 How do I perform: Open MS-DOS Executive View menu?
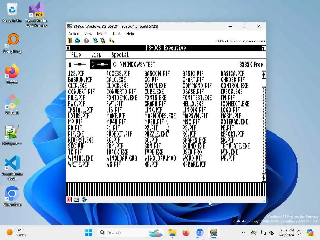[96, 55]
